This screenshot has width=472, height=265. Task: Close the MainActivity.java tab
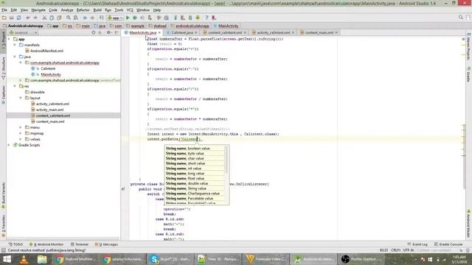pos(159,32)
